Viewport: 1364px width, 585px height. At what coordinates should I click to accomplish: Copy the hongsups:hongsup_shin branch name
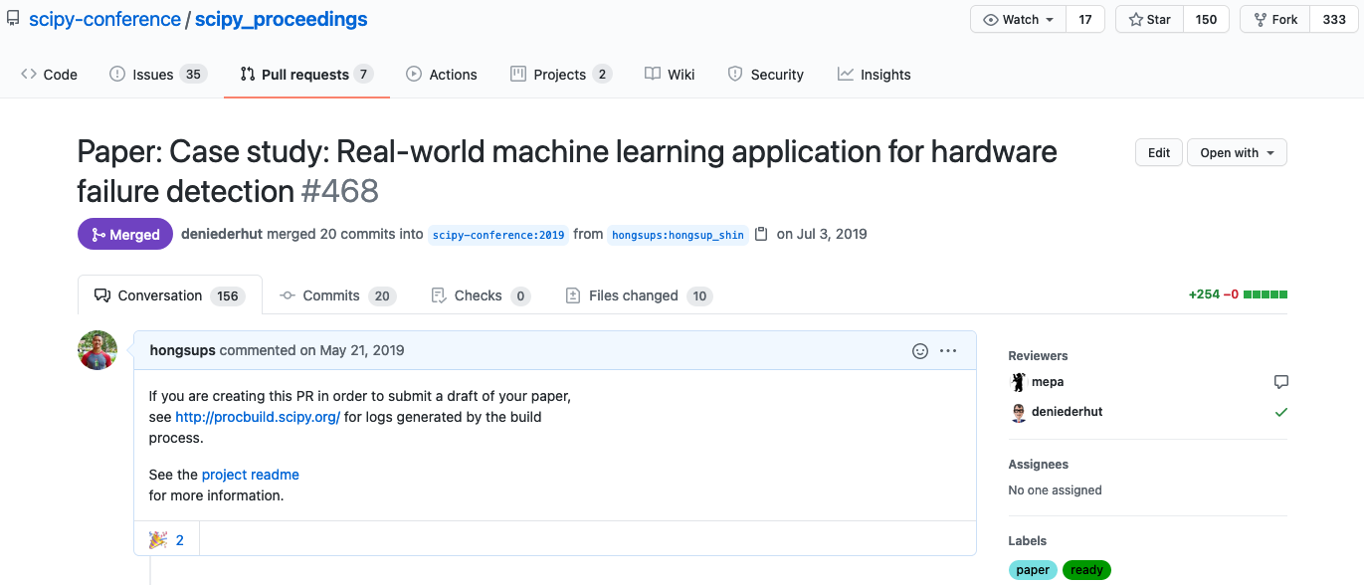(x=761, y=235)
